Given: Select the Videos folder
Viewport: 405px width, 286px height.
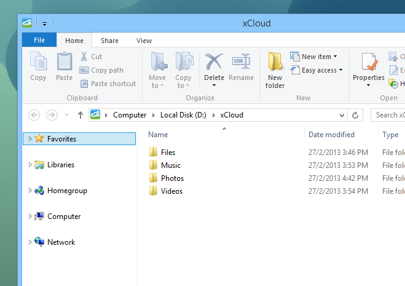Looking at the screenshot, I should click(166, 191).
